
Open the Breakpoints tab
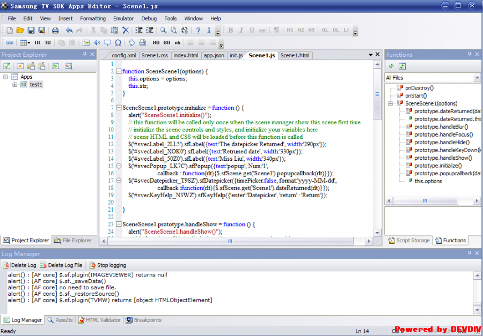144,320
